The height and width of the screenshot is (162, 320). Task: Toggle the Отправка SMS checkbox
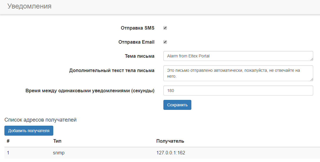click(165, 28)
